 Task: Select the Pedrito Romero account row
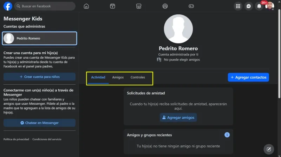coord(39,38)
